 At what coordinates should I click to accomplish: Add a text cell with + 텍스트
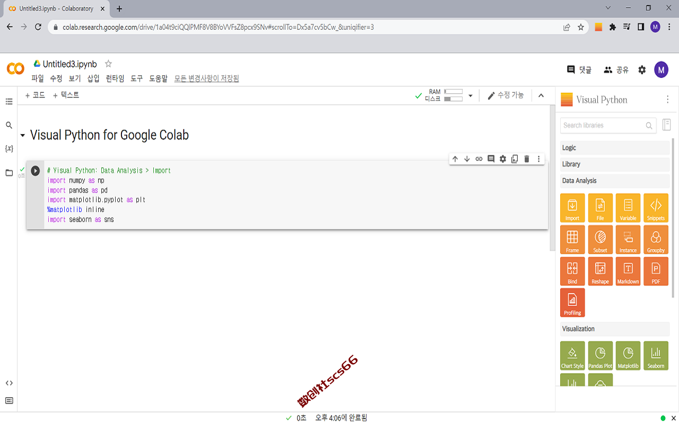click(66, 95)
